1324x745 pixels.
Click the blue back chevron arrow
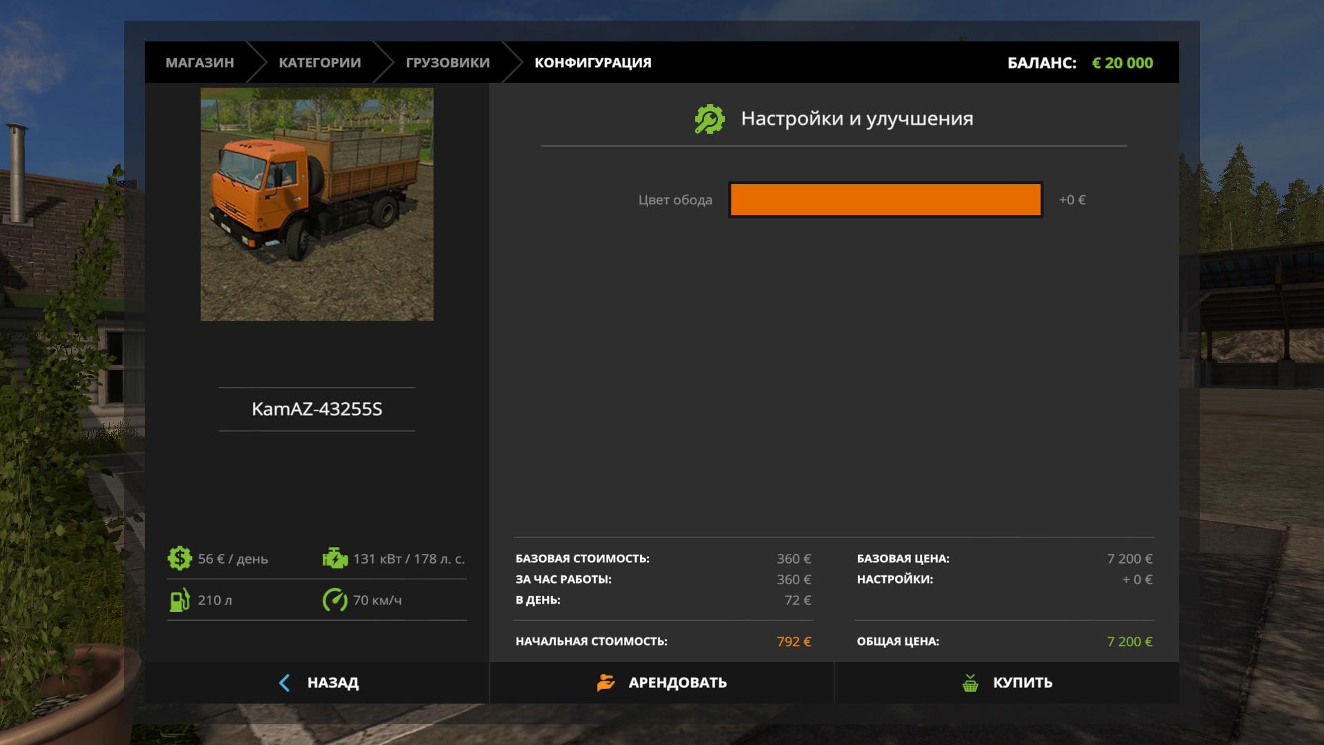pyautogui.click(x=284, y=683)
